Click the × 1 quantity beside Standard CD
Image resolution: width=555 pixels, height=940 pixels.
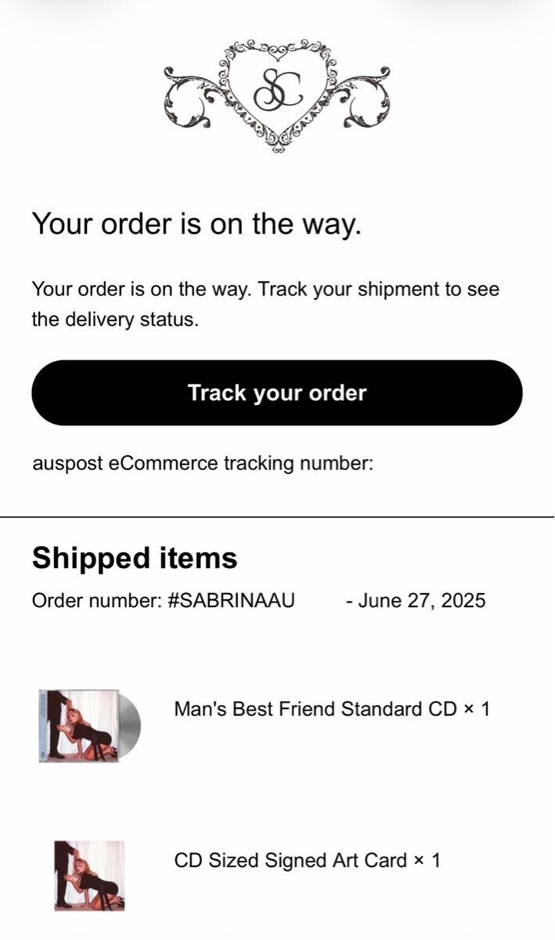click(476, 709)
